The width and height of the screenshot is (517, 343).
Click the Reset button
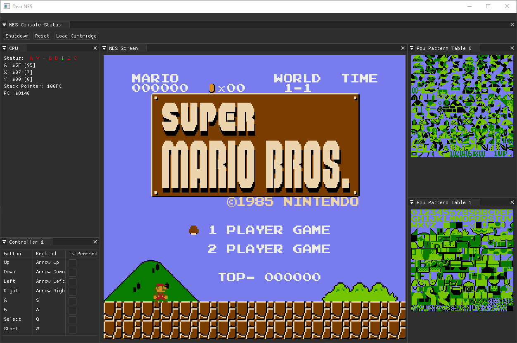point(42,36)
